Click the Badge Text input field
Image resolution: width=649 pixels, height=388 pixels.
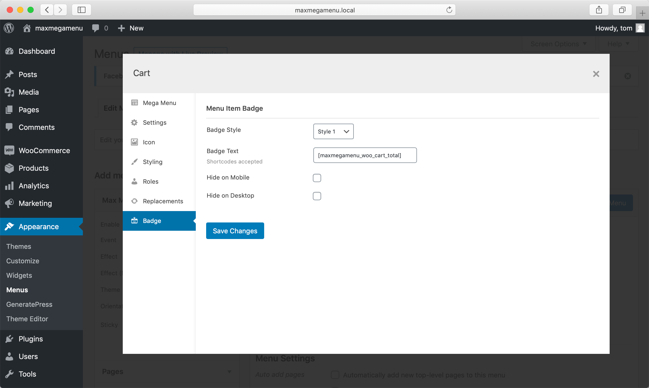pos(365,155)
